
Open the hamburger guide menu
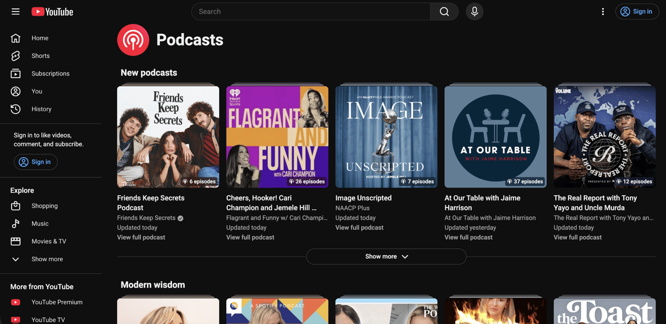point(15,11)
